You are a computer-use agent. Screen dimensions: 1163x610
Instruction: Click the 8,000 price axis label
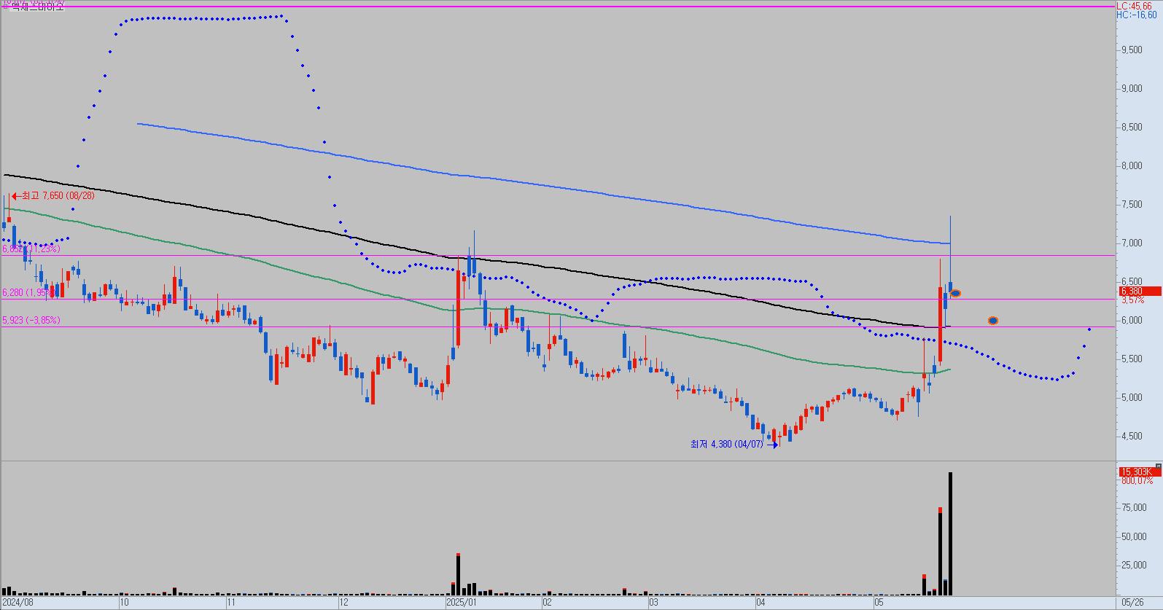click(1132, 166)
